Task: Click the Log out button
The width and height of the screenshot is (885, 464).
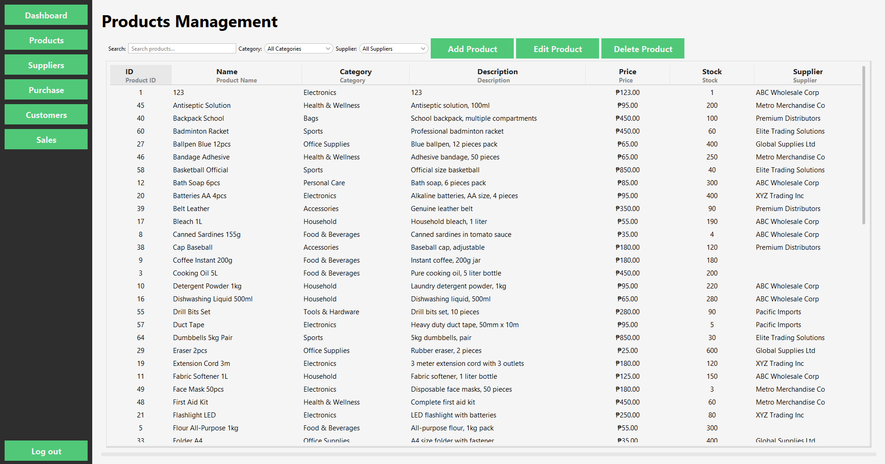Action: (x=46, y=451)
